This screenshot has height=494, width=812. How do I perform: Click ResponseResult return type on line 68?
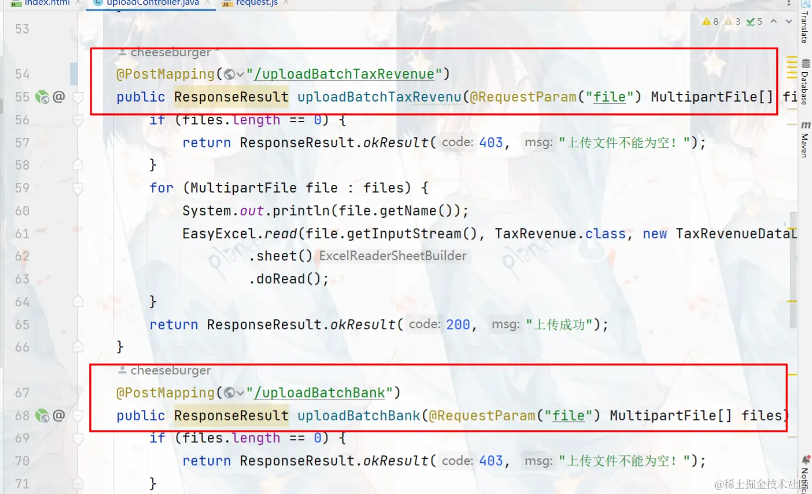coord(231,416)
